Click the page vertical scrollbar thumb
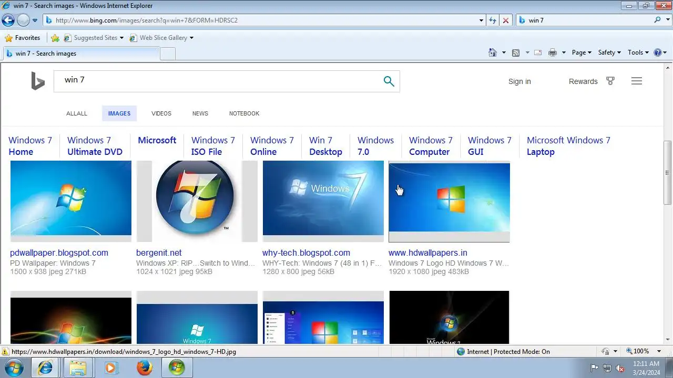673x378 pixels. tap(668, 172)
